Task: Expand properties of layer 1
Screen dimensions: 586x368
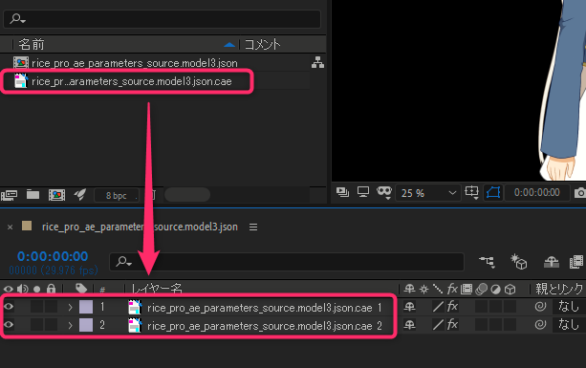Action: [70, 307]
